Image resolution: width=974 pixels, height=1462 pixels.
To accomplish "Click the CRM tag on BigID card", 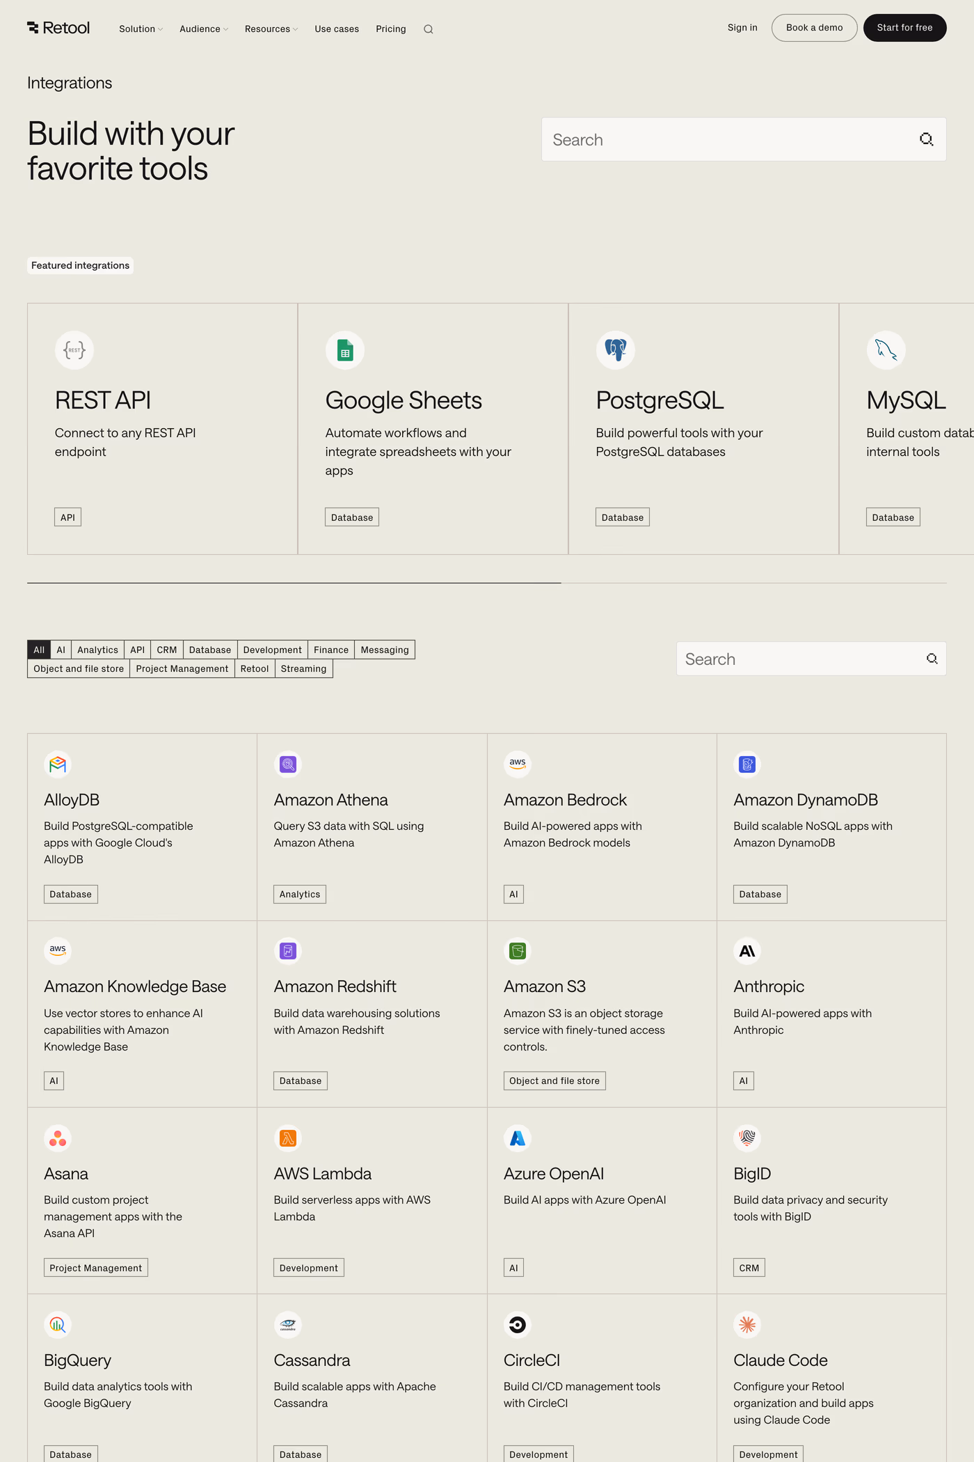I will (749, 1268).
